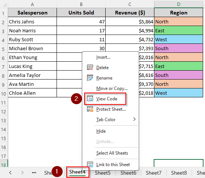Viewport: 205px width, 178px height.
Task: Switch to the Sheet7 tab
Action: [154, 173]
